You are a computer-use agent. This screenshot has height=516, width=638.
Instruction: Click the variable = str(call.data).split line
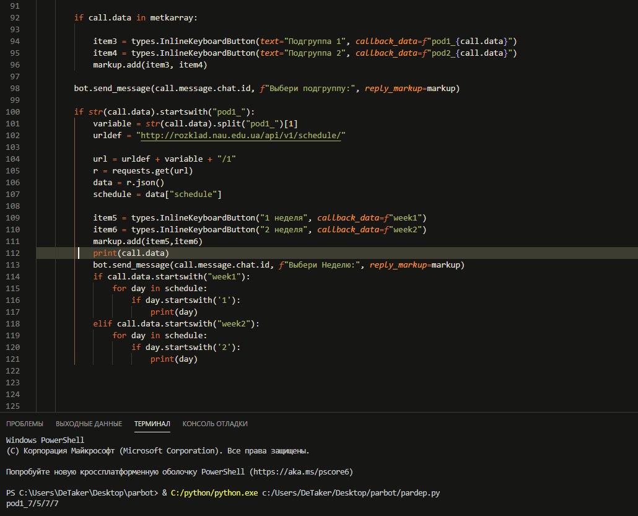(195, 124)
